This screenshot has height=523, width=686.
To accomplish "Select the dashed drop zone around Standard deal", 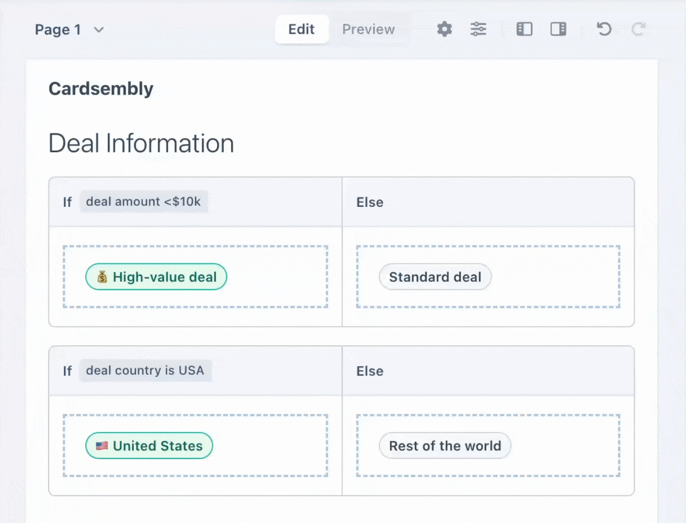I will click(488, 277).
